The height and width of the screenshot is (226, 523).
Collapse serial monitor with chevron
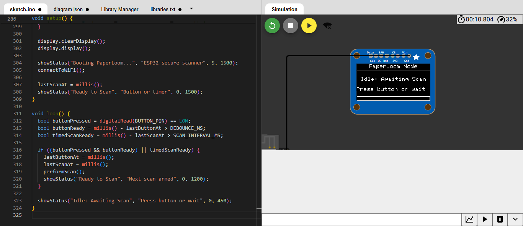point(515,219)
